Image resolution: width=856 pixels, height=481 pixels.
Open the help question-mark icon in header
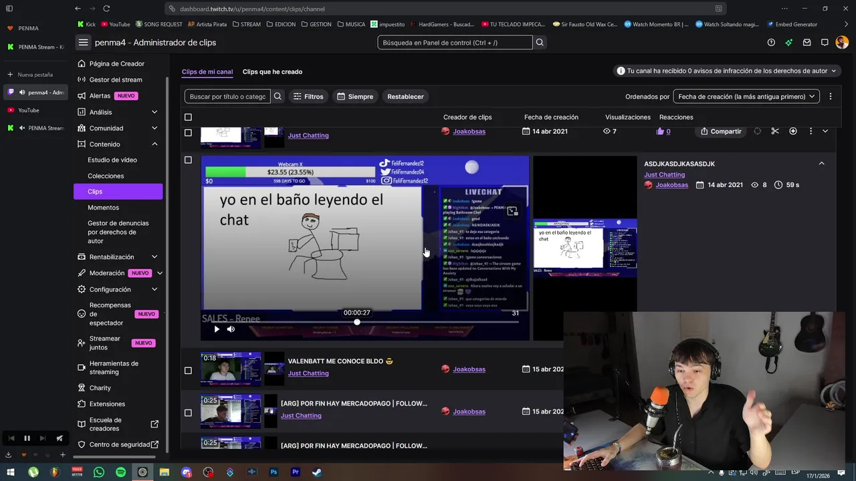(771, 42)
